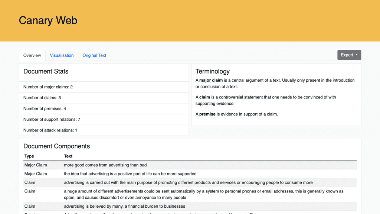
Task: Click the Canary Web page title
Action: [x=48, y=20]
